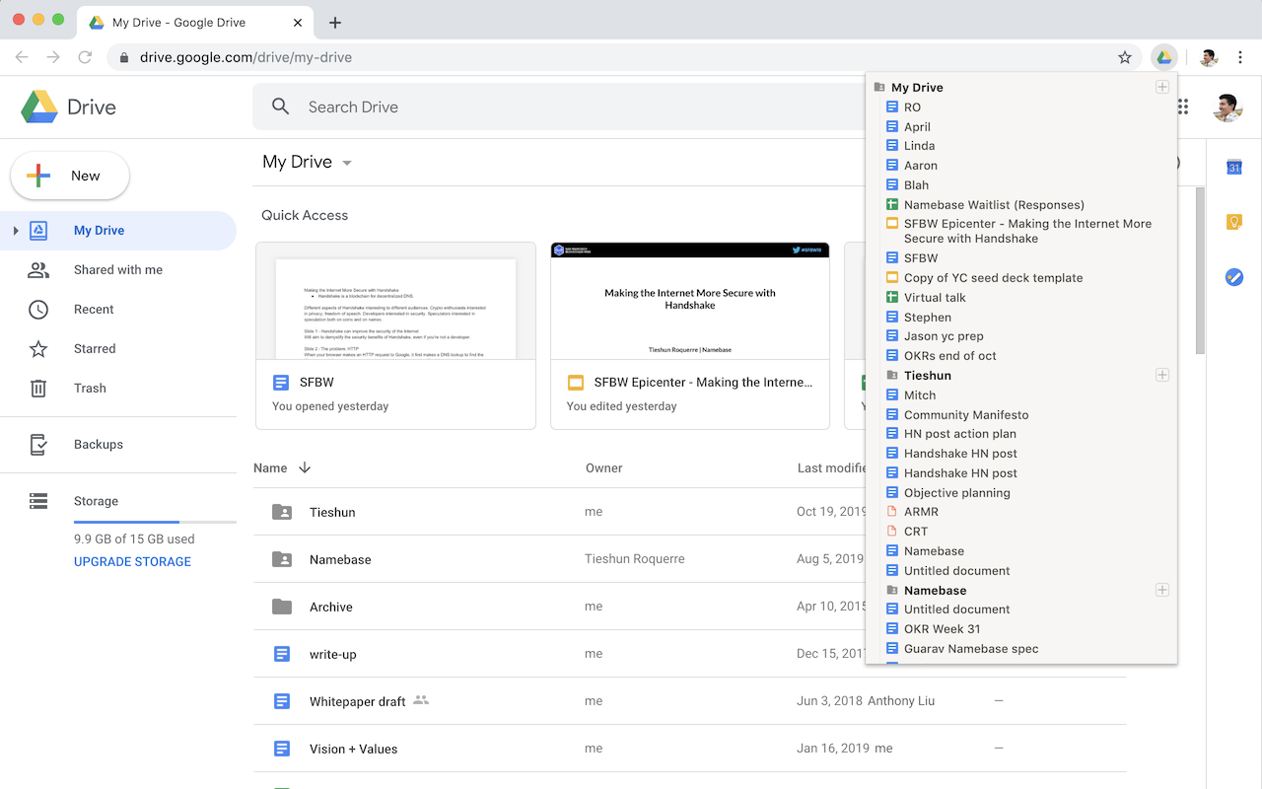This screenshot has width=1262, height=789.
Task: Open Google Keep from the side panel
Action: 1233,222
